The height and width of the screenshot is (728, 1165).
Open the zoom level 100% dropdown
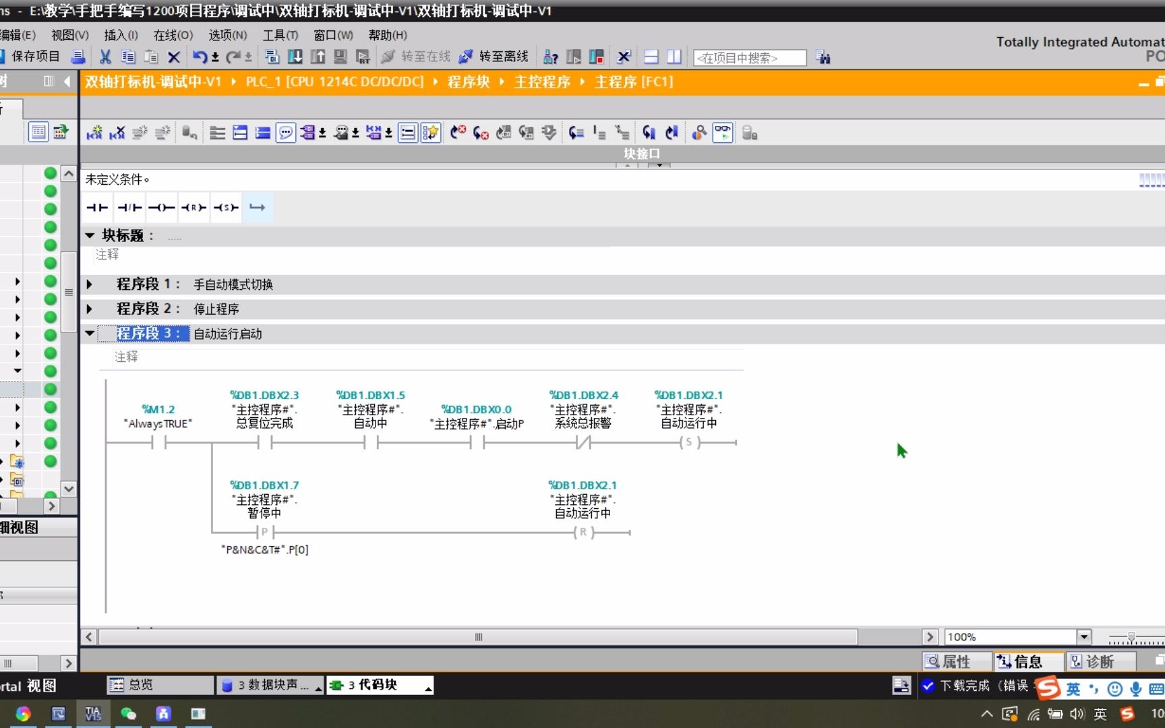coord(1083,637)
